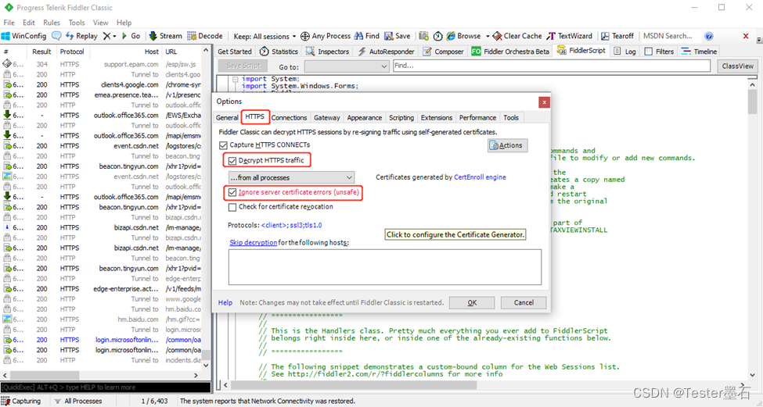Open the Rules menu
The height and width of the screenshot is (407, 763).
pos(52,23)
